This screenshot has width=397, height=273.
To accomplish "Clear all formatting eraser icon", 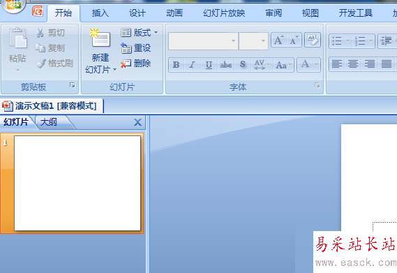I will click(313, 40).
